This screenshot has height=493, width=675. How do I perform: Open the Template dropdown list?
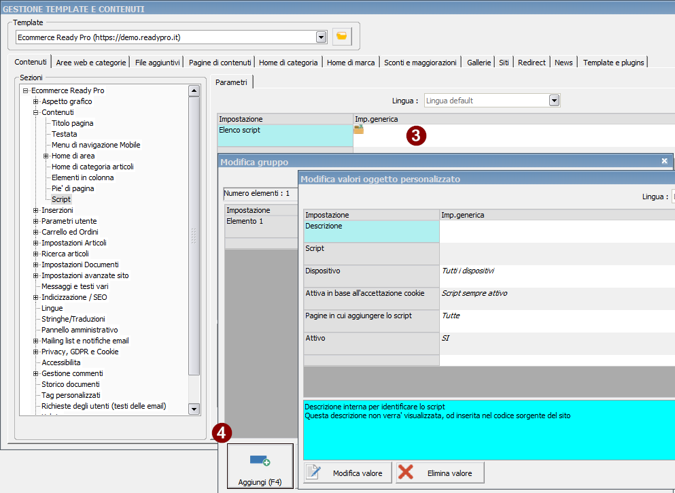[x=321, y=37]
